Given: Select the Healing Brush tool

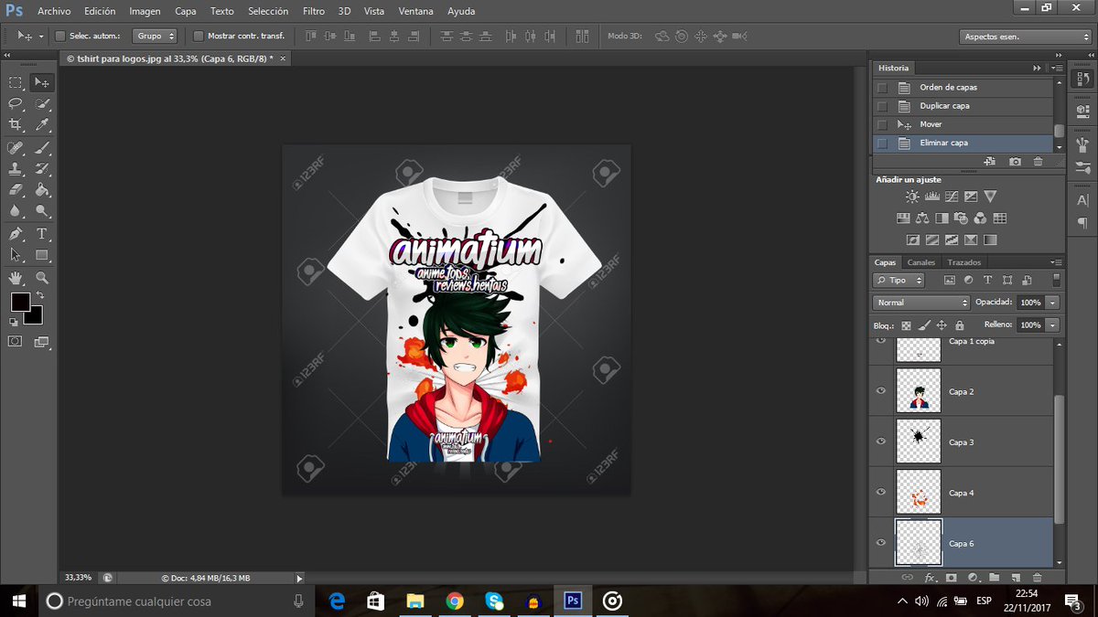Looking at the screenshot, I should (16, 147).
